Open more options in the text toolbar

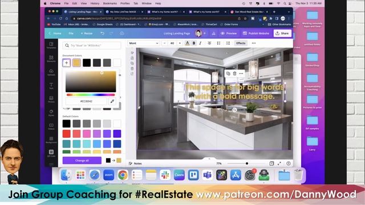254,43
